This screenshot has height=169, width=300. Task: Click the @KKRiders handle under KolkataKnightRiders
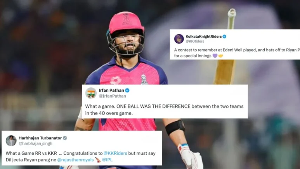195,41
